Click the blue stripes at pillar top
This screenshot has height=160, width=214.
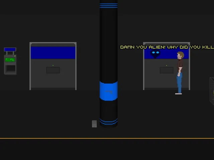(109, 5)
